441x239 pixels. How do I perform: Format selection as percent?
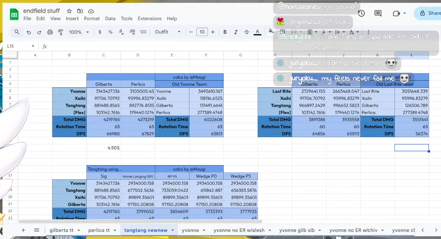coord(110,32)
